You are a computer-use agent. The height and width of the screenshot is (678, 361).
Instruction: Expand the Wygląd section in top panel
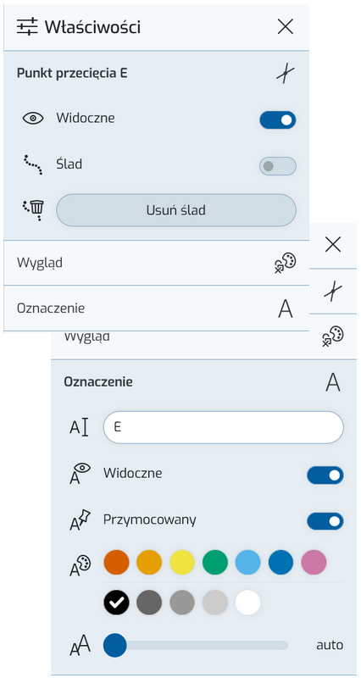coord(157,263)
